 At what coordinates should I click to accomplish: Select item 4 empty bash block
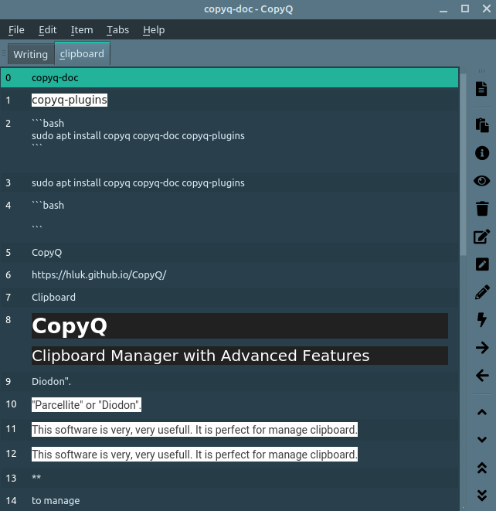[x=229, y=216]
